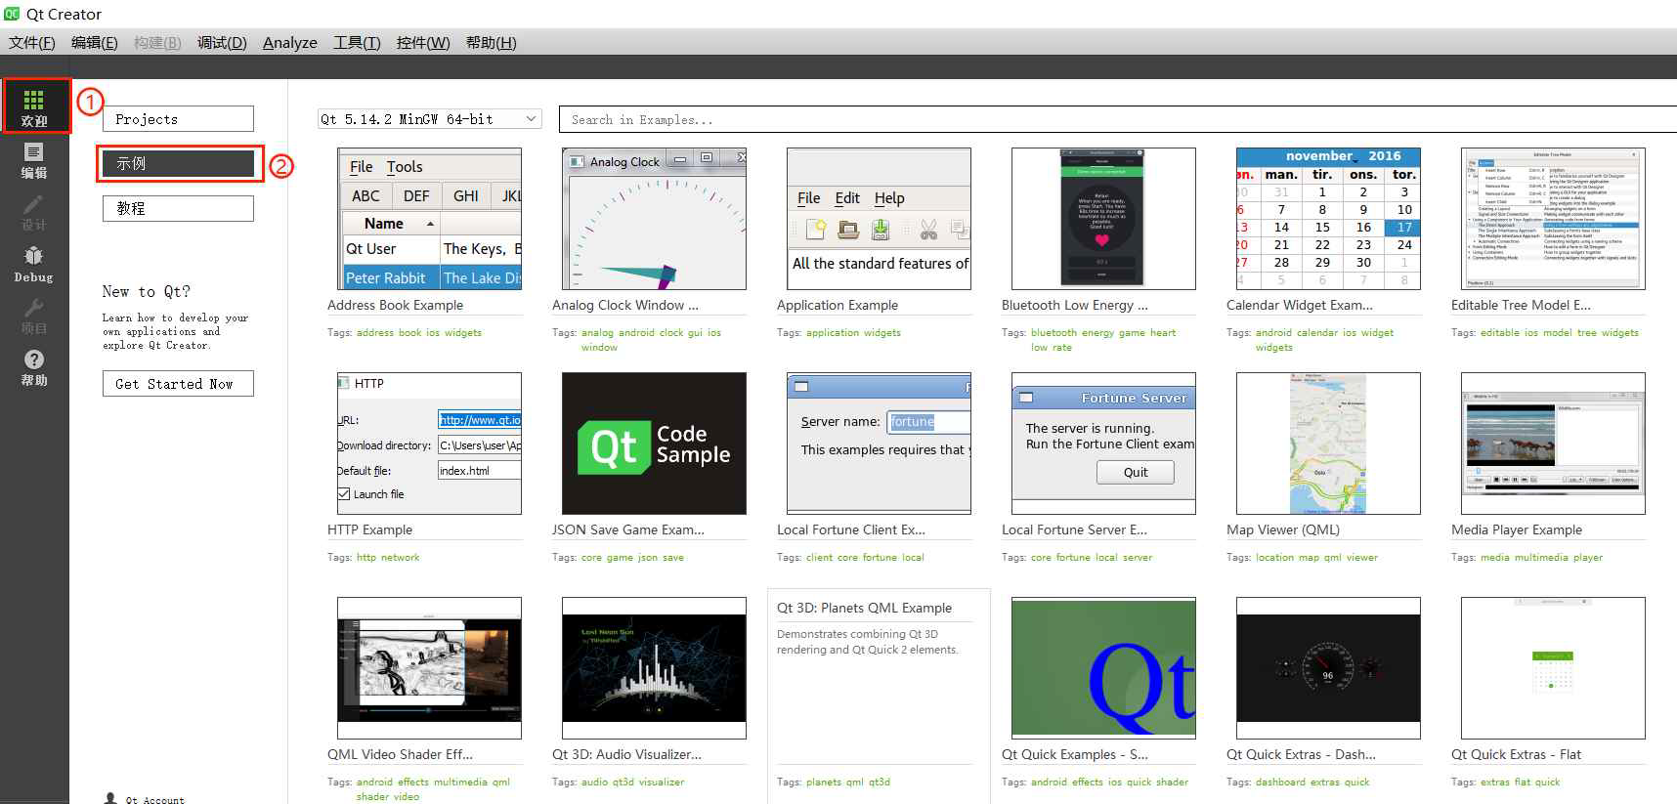Image resolution: width=1677 pixels, height=804 pixels.
Task: Click the bluetooth tag under Bluetooth Low Energy
Action: (1053, 333)
